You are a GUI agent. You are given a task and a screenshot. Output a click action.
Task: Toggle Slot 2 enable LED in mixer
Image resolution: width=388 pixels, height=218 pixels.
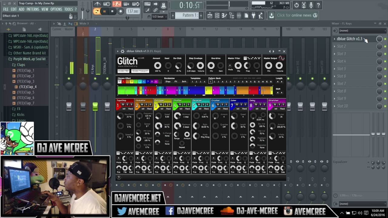point(385,46)
